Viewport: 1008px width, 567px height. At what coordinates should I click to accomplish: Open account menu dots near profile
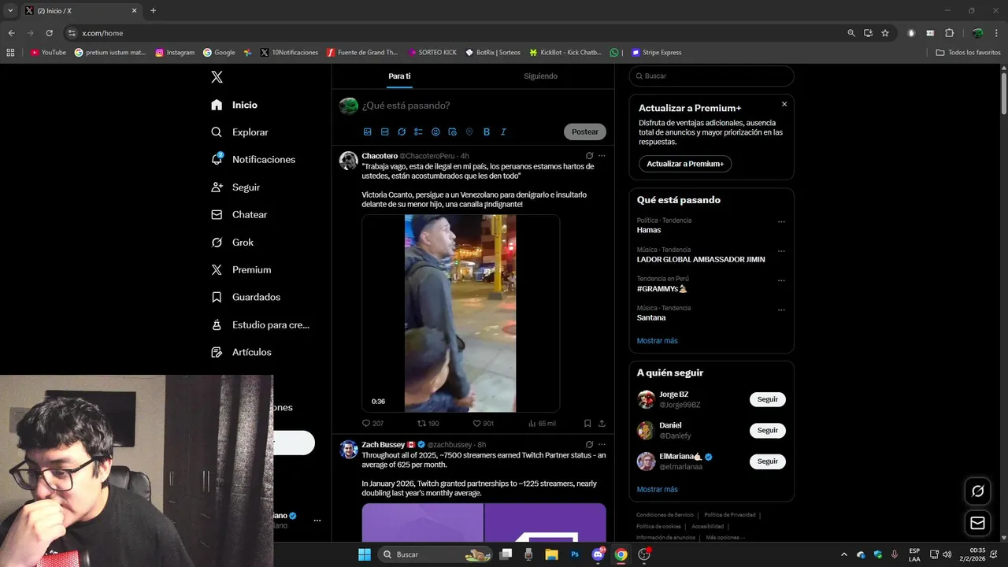click(317, 521)
